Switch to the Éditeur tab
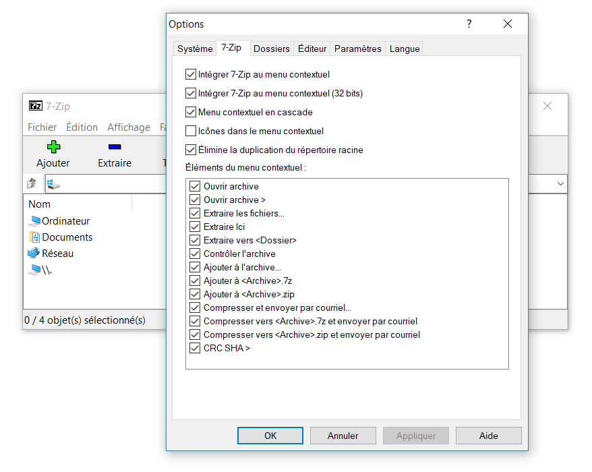The width and height of the screenshot is (592, 472). pos(312,49)
